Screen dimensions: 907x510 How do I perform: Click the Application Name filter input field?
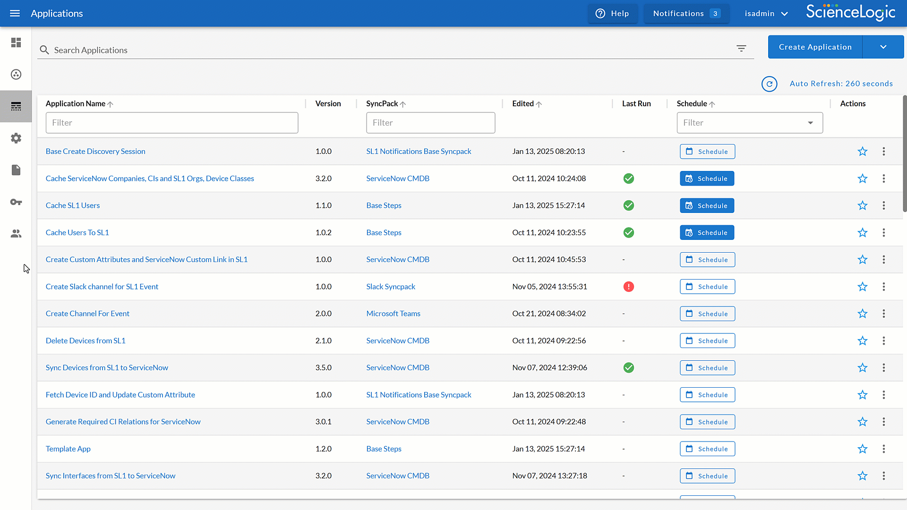pyautogui.click(x=171, y=122)
